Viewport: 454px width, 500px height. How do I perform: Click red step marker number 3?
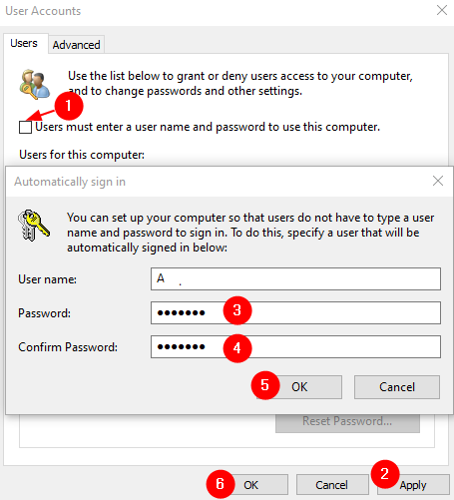click(237, 310)
